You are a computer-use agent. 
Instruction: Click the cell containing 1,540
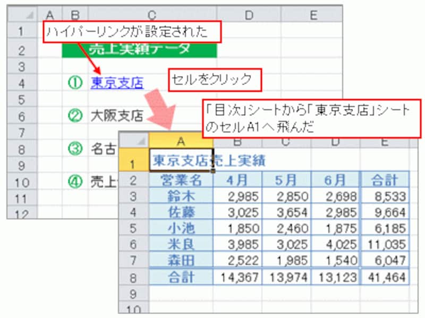point(336,260)
